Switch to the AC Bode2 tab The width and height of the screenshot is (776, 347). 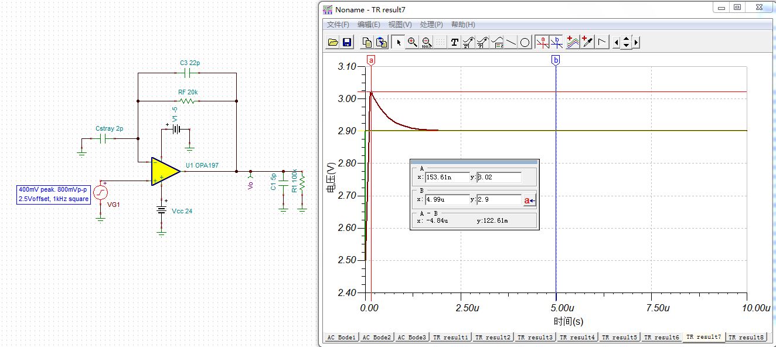[377, 337]
